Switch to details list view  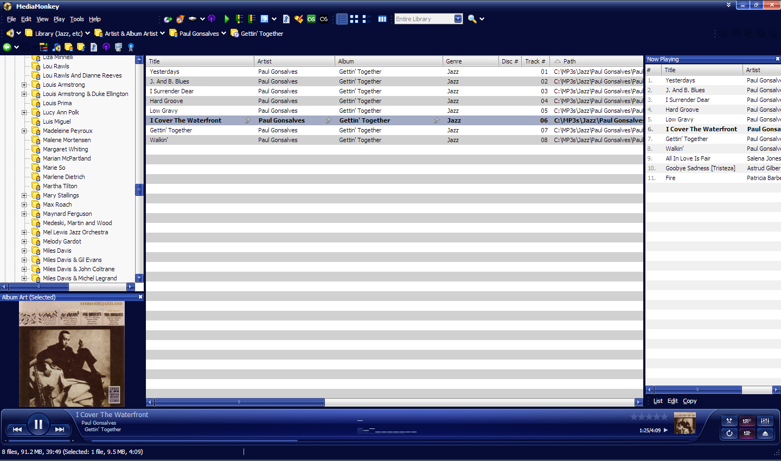coord(342,19)
